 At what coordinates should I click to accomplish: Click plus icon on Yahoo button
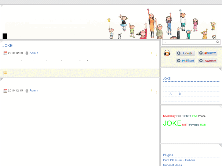tap(201, 61)
